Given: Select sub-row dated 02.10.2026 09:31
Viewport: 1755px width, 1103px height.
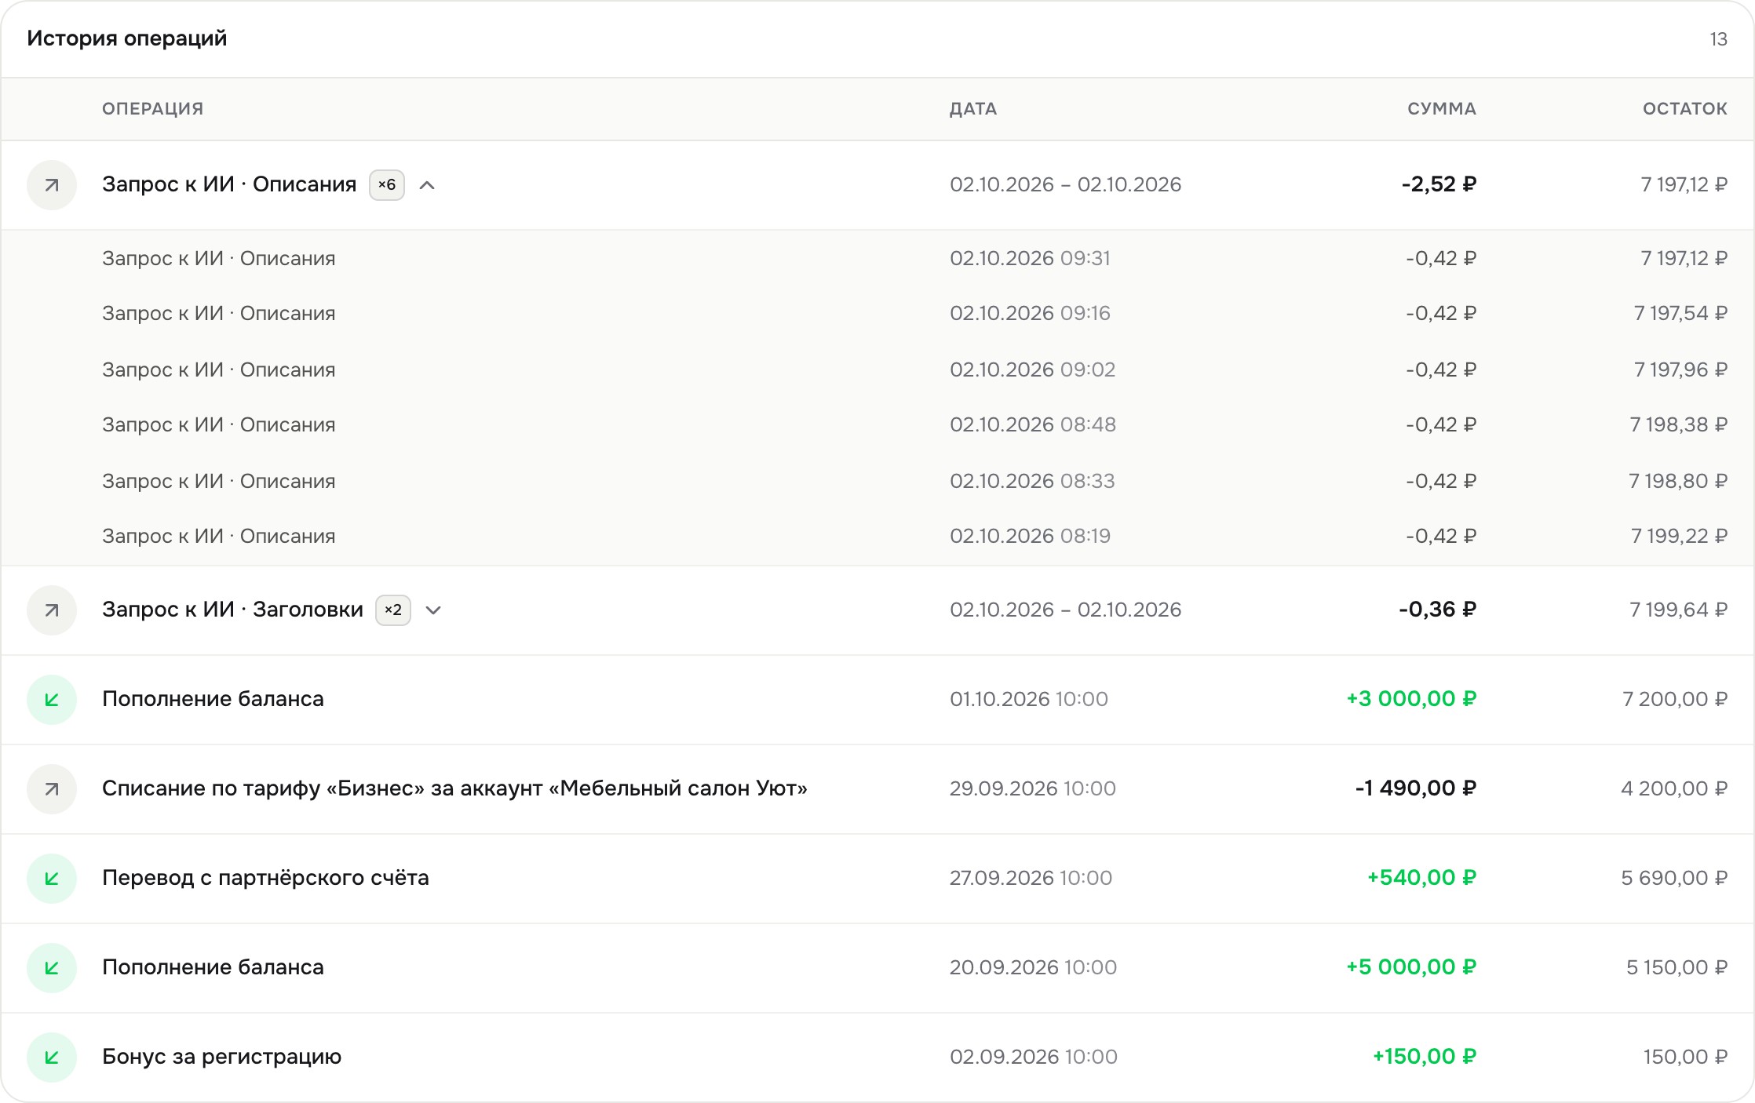Looking at the screenshot, I should tap(877, 258).
